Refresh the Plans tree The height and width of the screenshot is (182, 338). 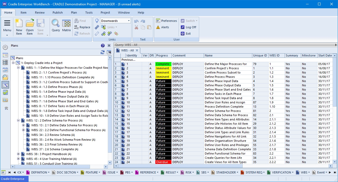pyautogui.click(x=103, y=52)
